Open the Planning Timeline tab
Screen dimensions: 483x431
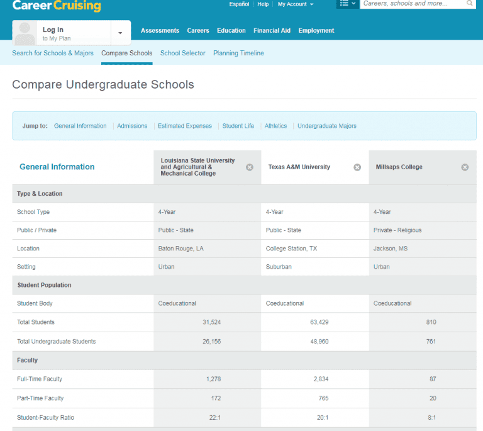coord(239,53)
